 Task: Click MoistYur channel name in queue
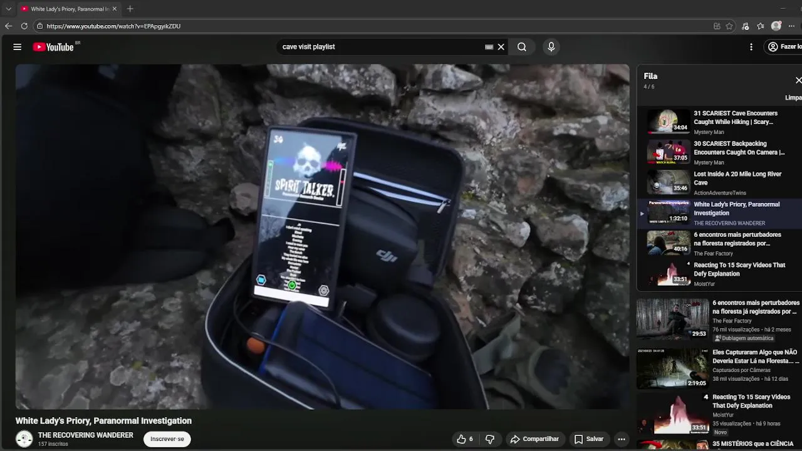tap(704, 284)
